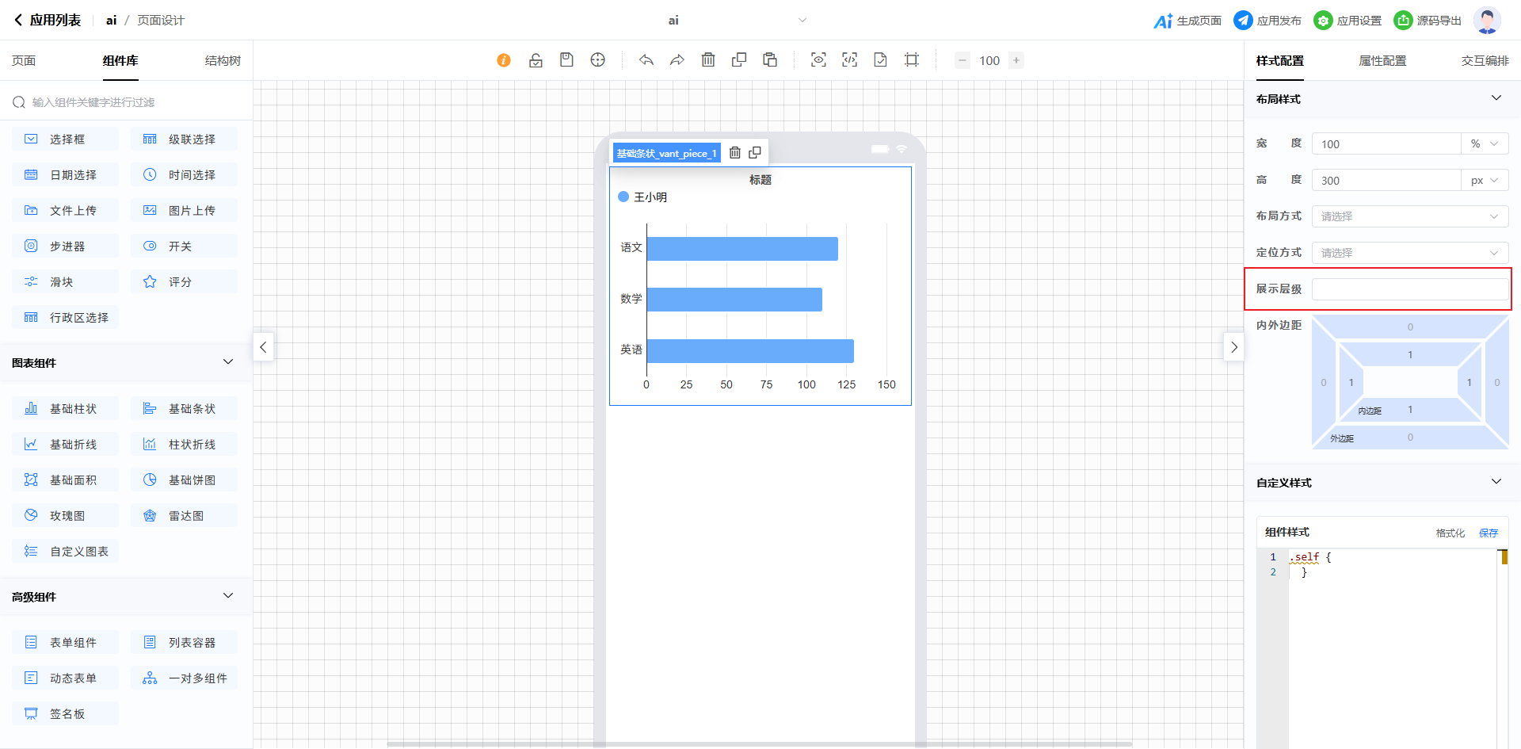1521x749 pixels.
Task: Click the orange info icon
Action: [x=504, y=60]
